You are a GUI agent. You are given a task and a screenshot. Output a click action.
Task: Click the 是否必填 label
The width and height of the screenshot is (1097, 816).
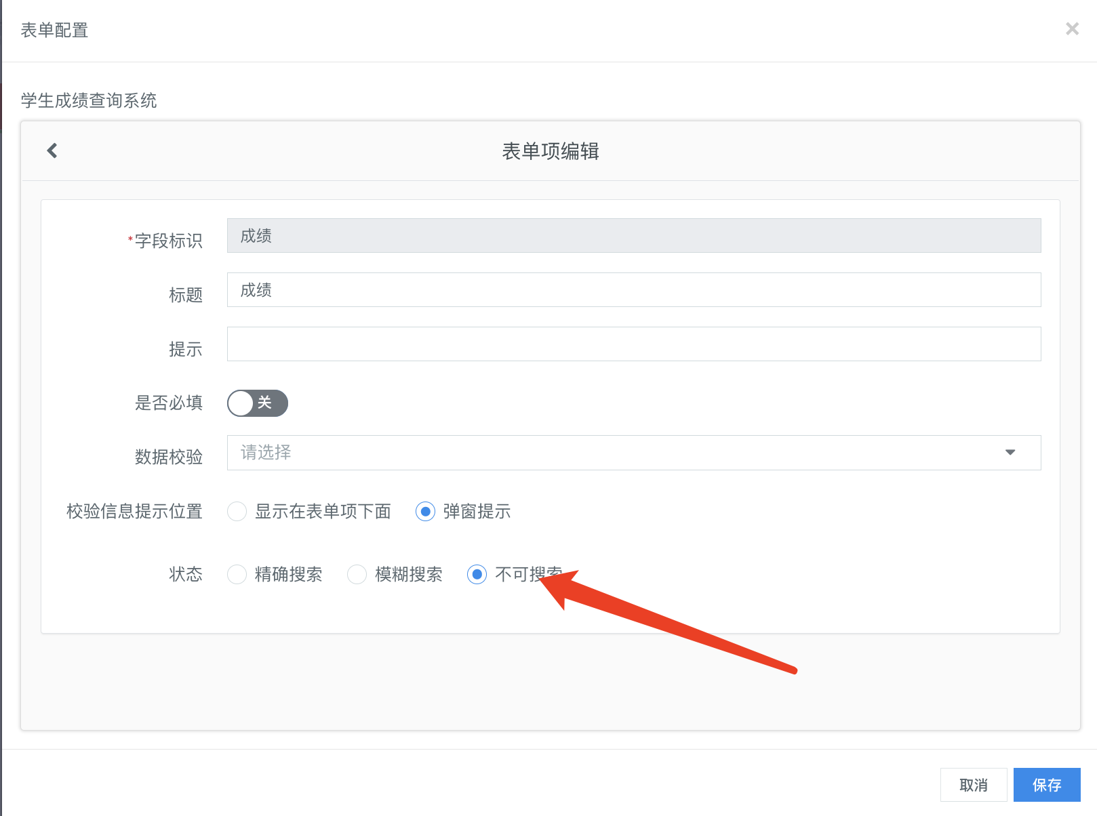pyautogui.click(x=169, y=403)
